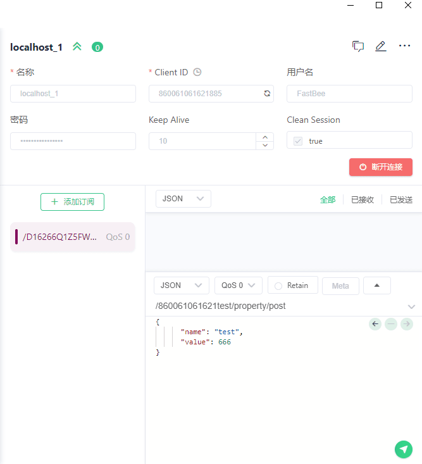Click the "name": "test" payload line
The image size is (422, 464).
coord(212,332)
